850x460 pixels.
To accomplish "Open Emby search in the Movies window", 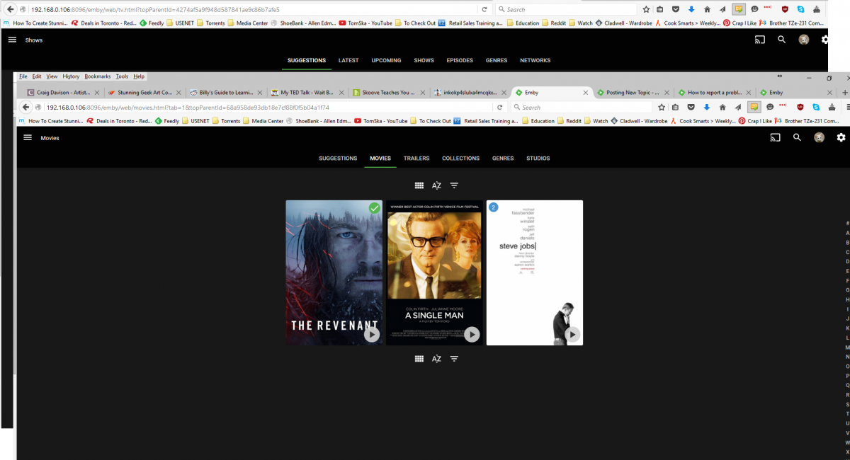I will click(797, 138).
